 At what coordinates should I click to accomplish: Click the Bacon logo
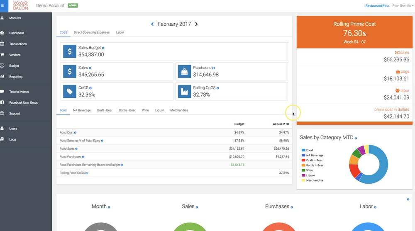[x=20, y=5]
